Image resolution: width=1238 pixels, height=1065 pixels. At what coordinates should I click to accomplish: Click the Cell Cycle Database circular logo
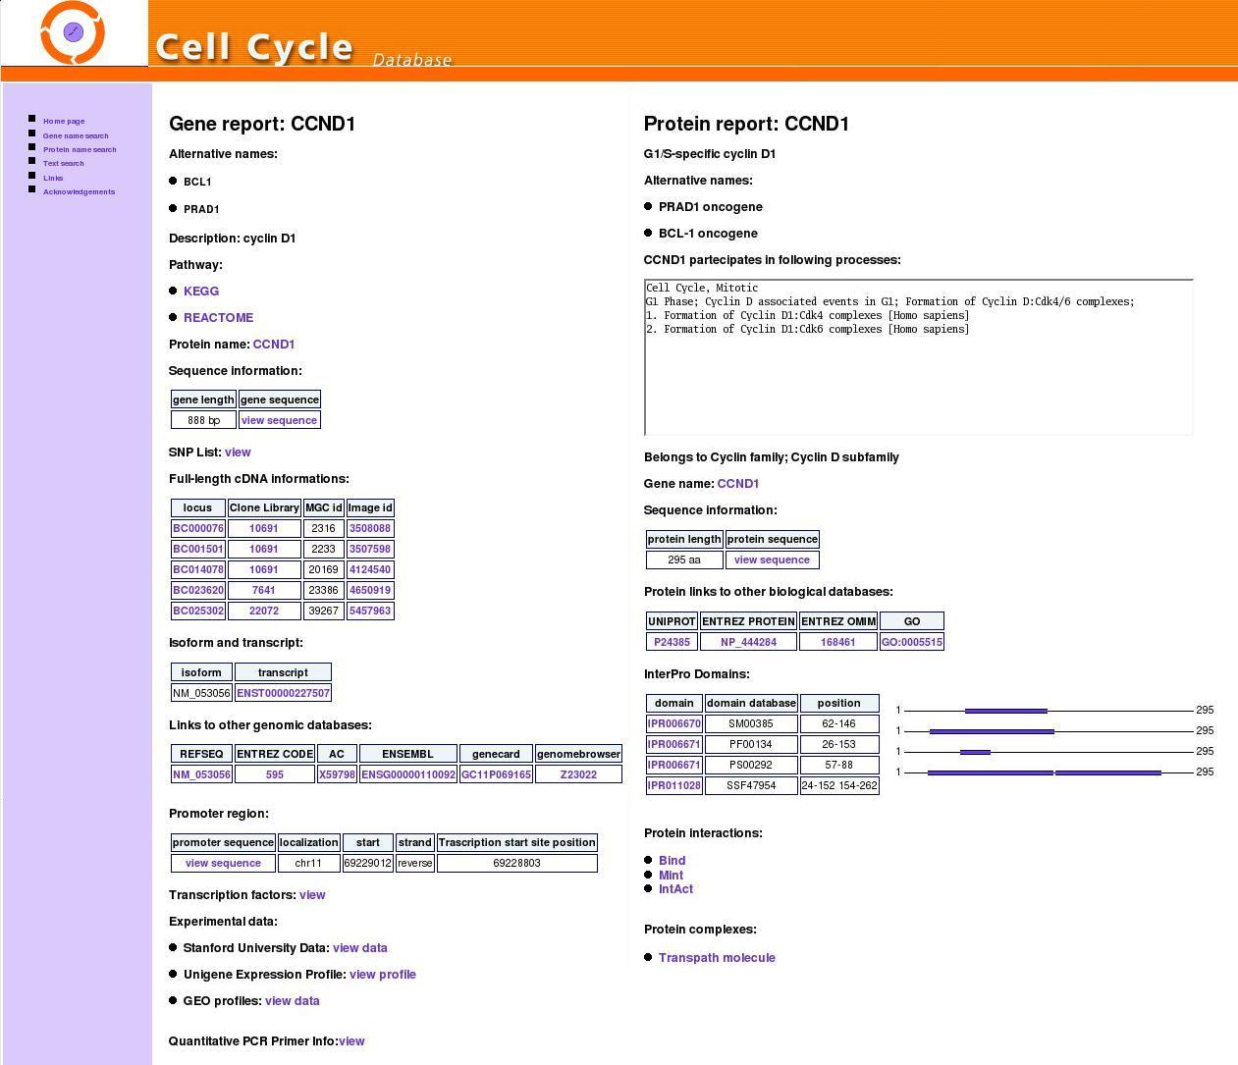[73, 32]
